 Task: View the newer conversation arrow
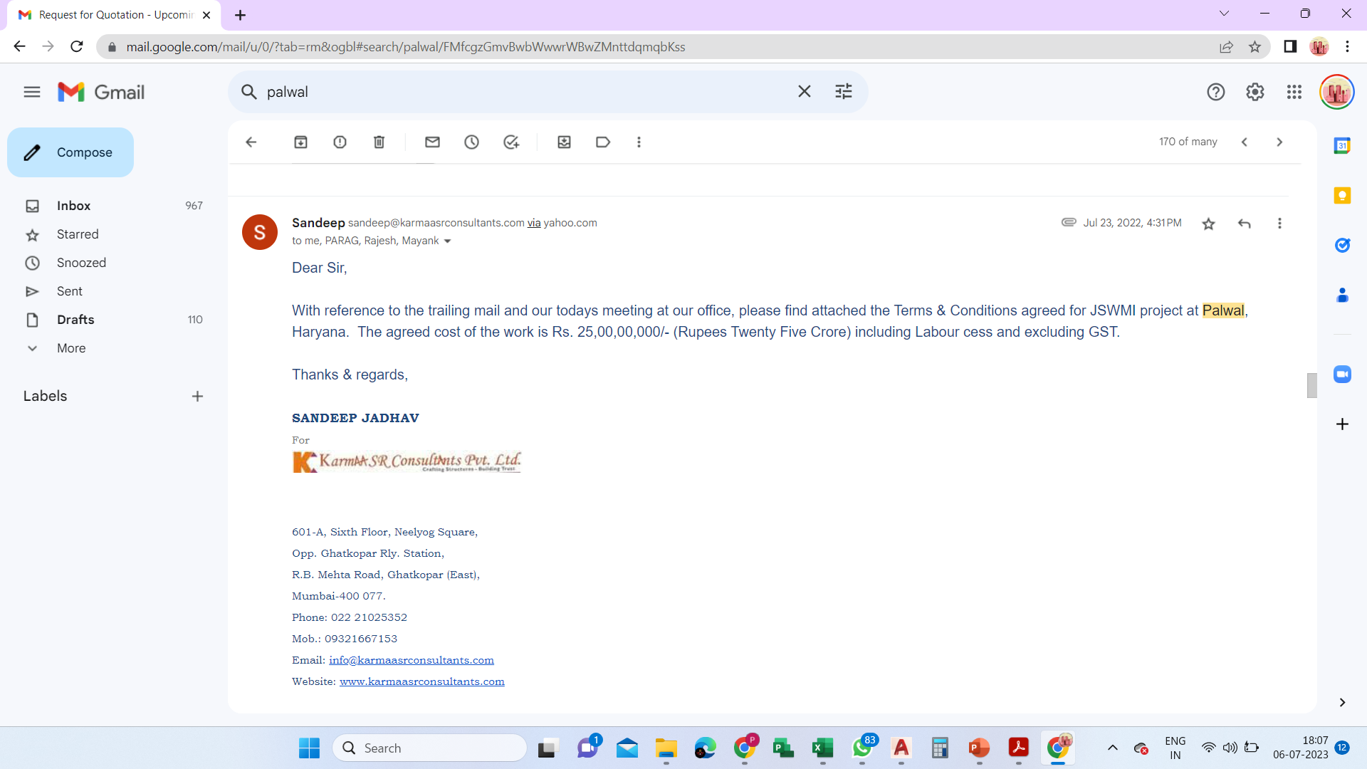click(x=1244, y=142)
